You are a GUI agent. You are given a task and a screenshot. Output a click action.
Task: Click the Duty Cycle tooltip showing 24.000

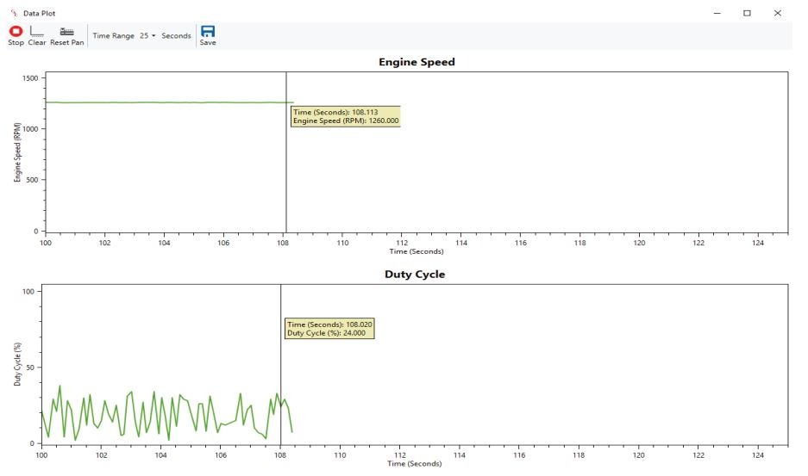[329, 328]
